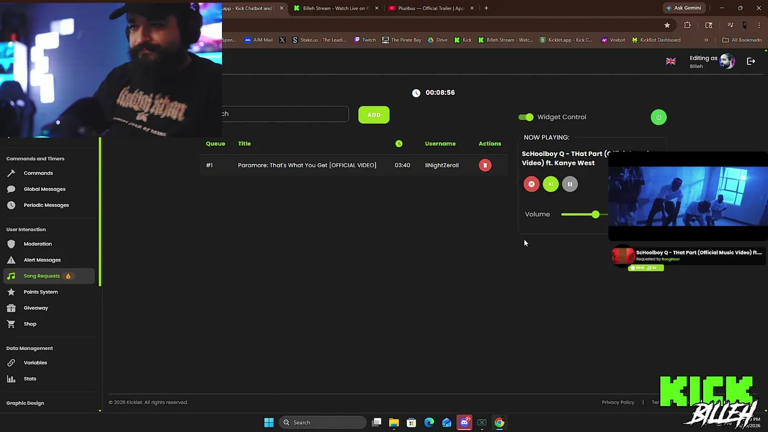Image resolution: width=768 pixels, height=432 pixels.
Task: Click the green widget power button
Action: [658, 117]
